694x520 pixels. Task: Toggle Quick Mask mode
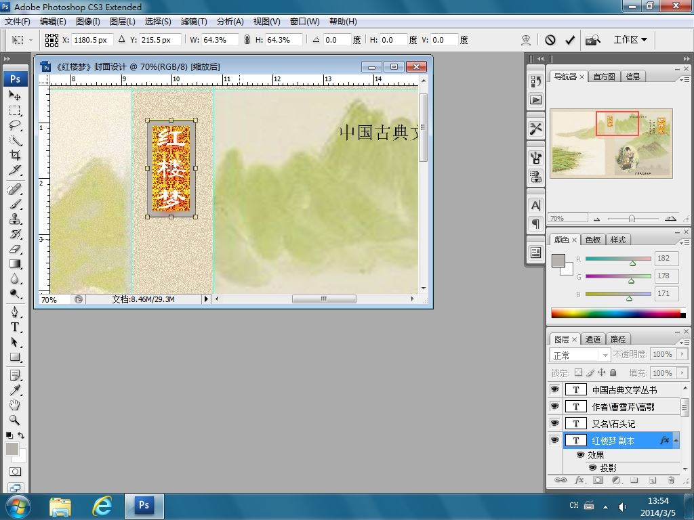[x=15, y=472]
